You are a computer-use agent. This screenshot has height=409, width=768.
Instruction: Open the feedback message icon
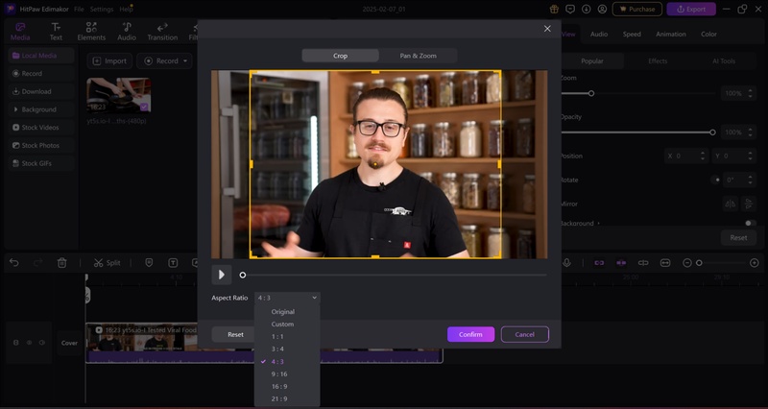coord(570,9)
